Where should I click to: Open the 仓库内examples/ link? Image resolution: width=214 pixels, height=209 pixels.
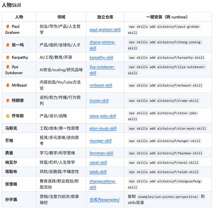[105, 200]
